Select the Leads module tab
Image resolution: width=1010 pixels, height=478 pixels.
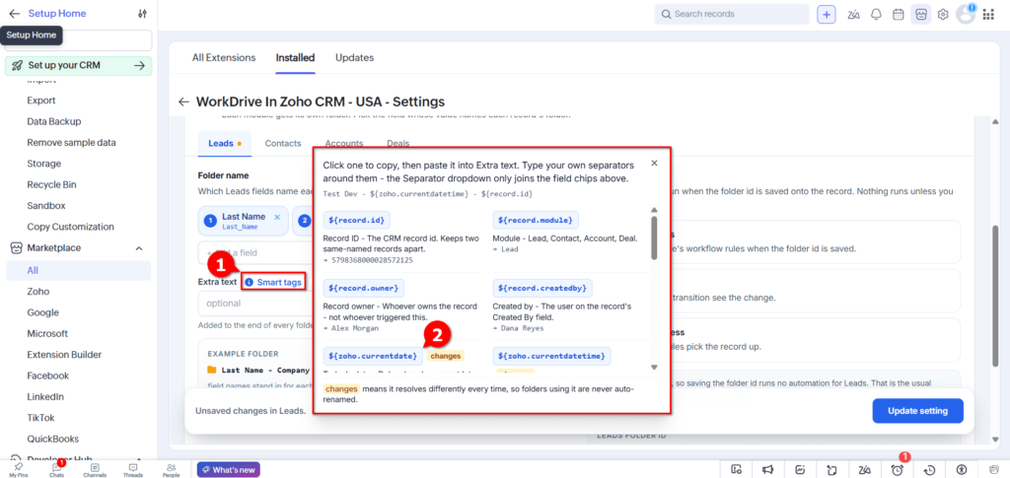[x=224, y=144]
